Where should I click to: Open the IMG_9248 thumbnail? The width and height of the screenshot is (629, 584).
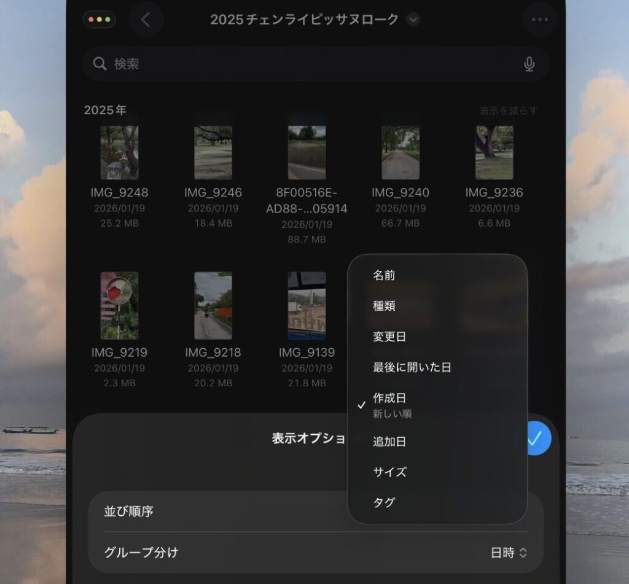(x=119, y=153)
